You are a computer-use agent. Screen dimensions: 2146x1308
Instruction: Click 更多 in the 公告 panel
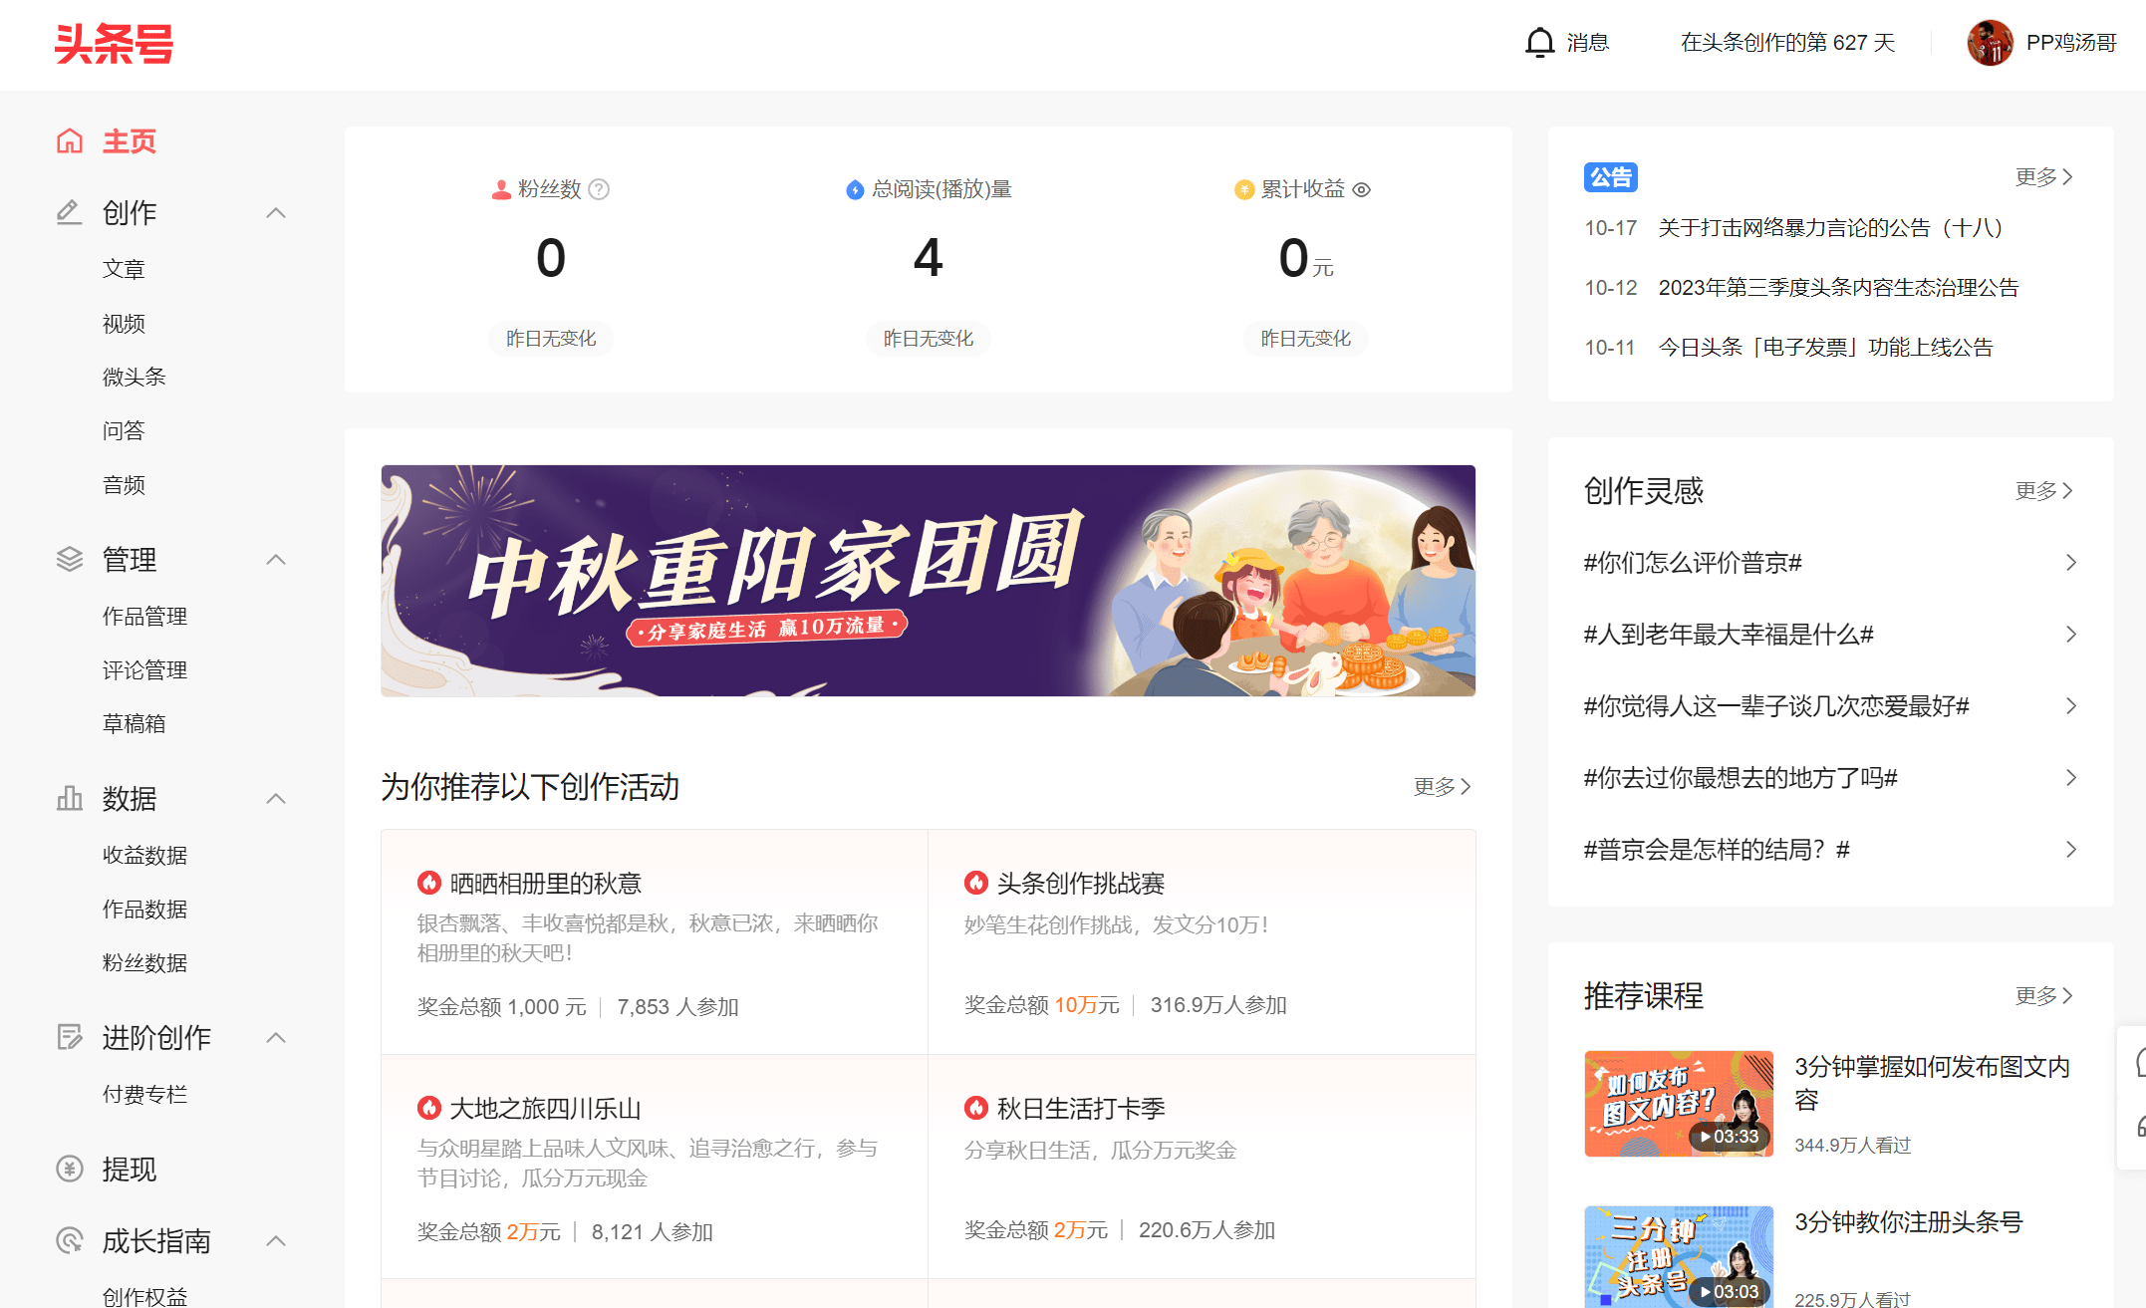coord(2043,177)
